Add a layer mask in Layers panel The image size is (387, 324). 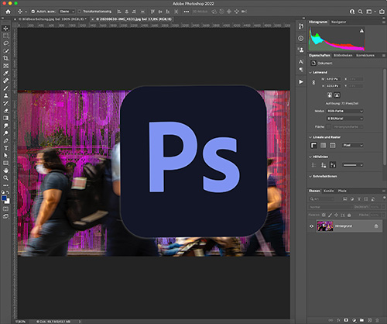click(346, 320)
